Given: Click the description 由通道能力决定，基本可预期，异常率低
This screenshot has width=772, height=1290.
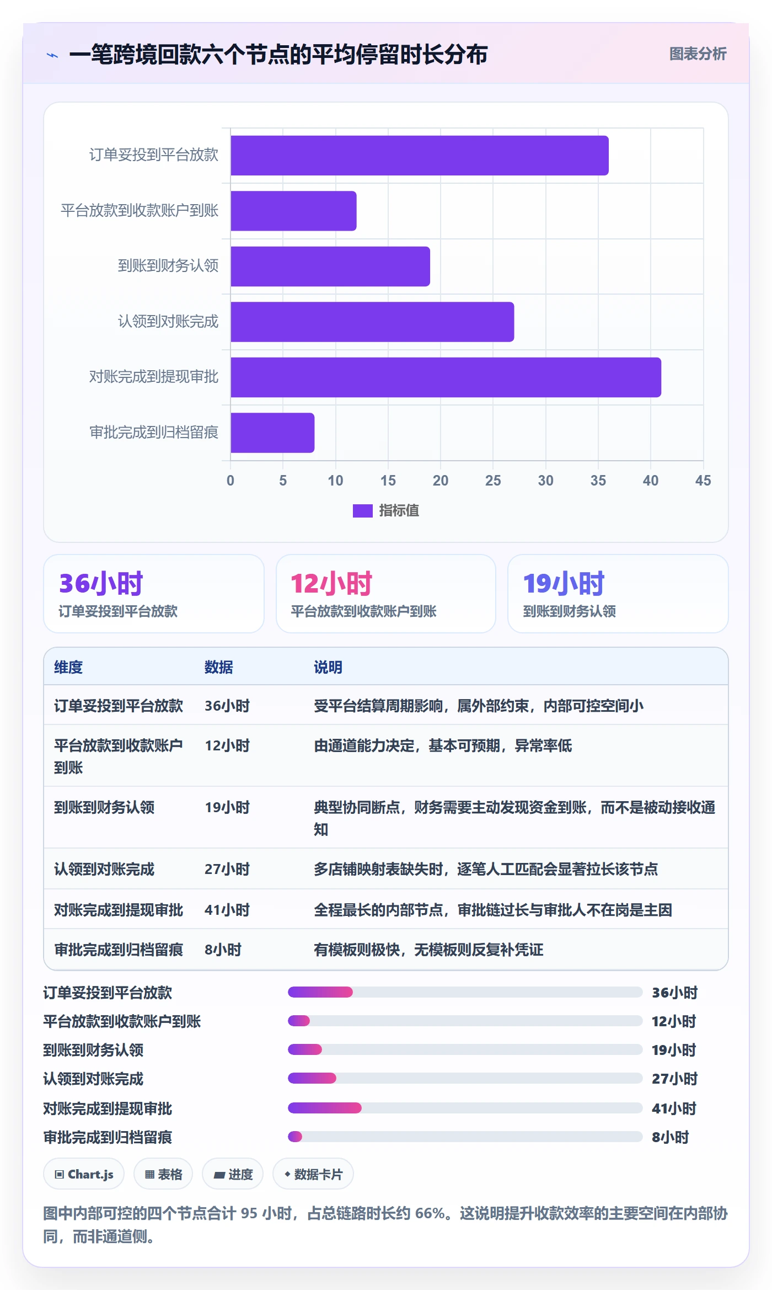Looking at the screenshot, I should tap(443, 745).
